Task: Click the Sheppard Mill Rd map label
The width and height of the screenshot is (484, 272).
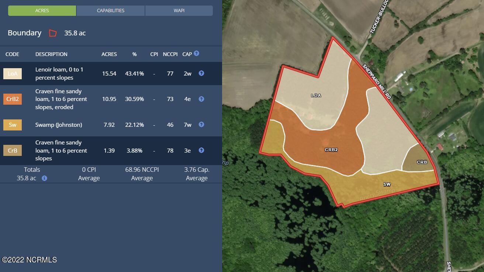Action: tap(376, 82)
